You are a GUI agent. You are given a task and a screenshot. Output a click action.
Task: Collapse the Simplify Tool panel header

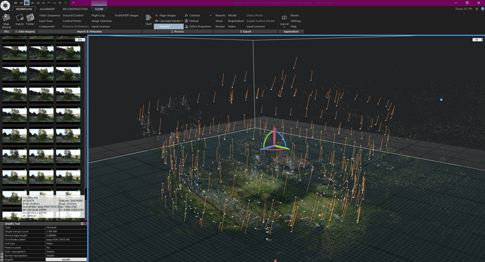2,224
